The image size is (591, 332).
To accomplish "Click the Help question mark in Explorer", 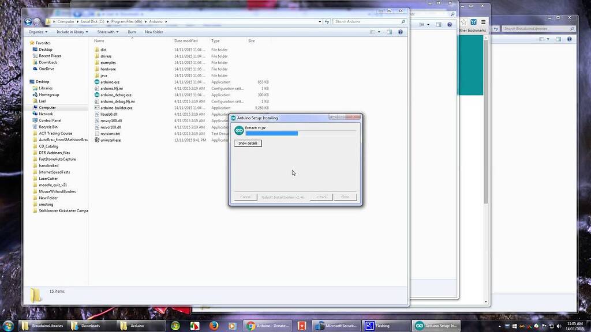I will point(400,32).
